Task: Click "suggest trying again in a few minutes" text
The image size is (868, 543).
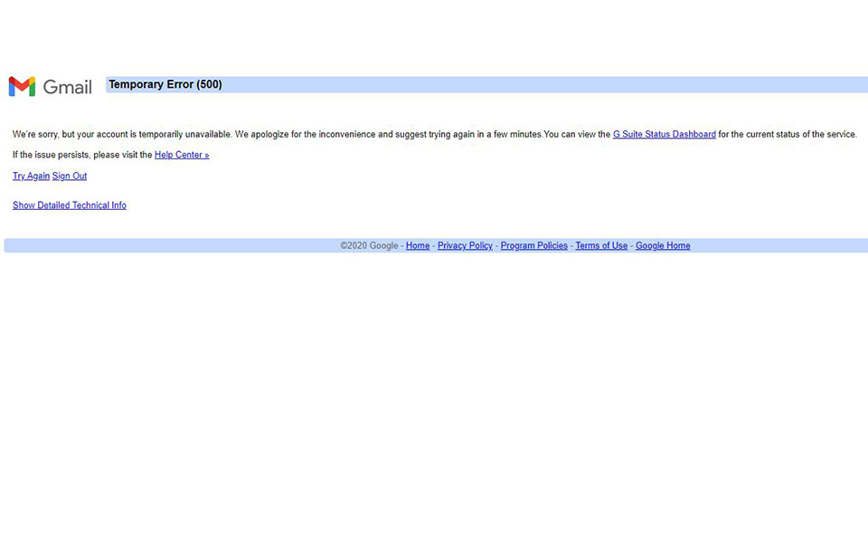Action: [x=468, y=135]
